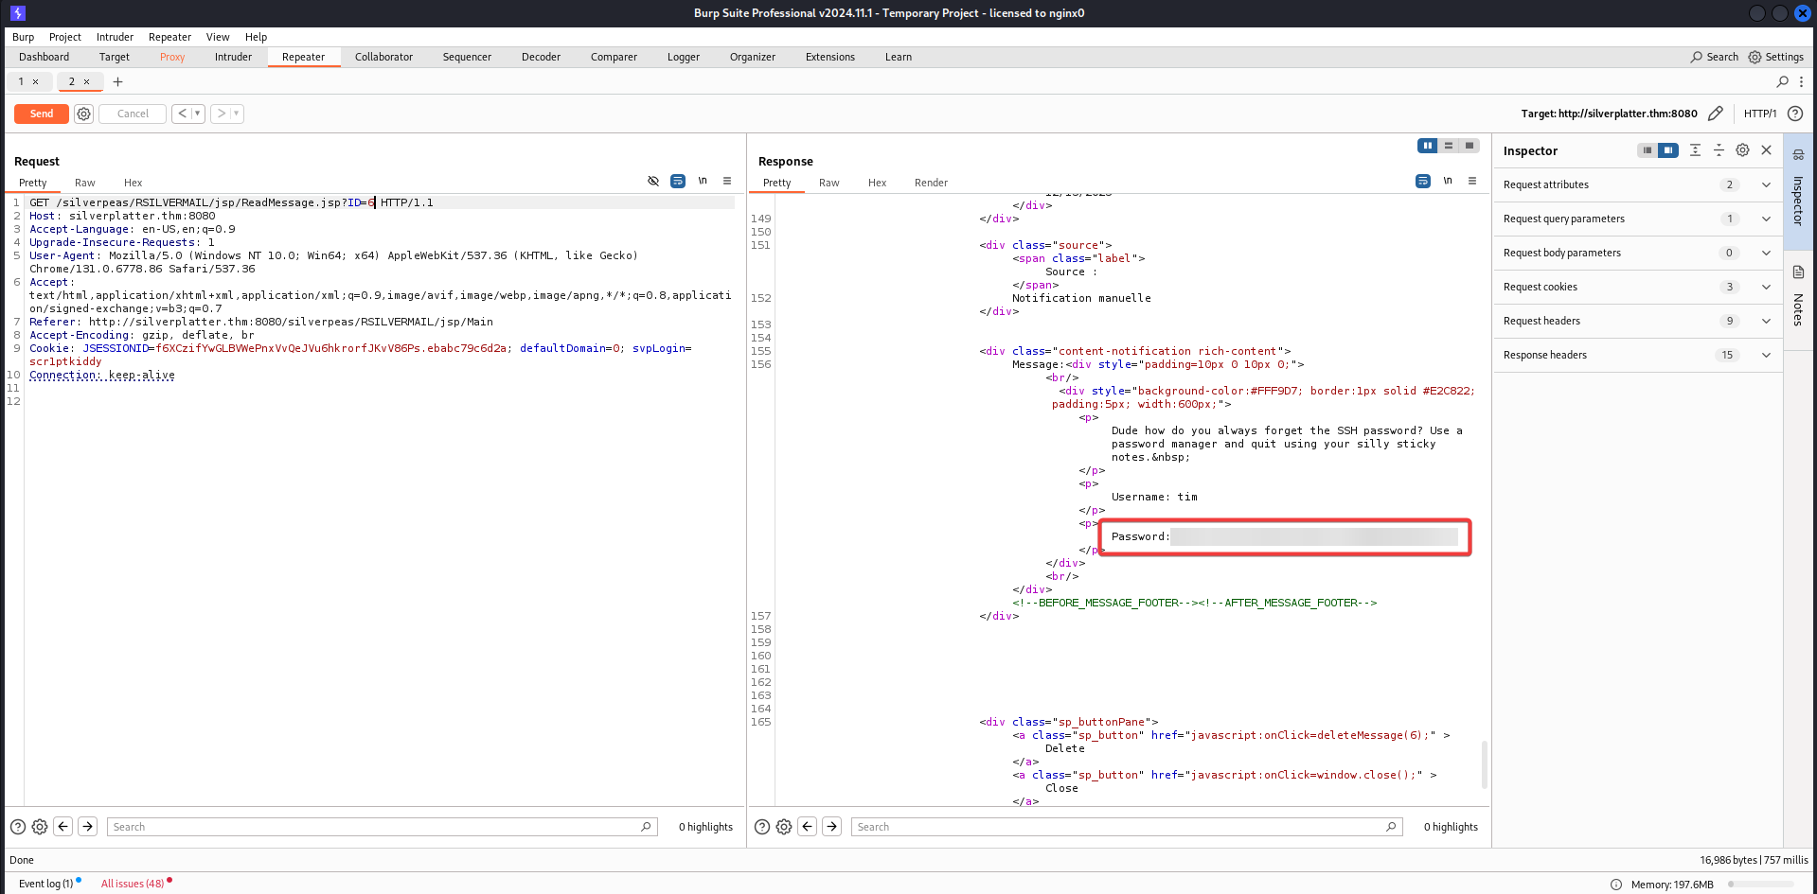Toggle line wrap in Request editor
The height and width of the screenshot is (894, 1817).
pos(678,181)
